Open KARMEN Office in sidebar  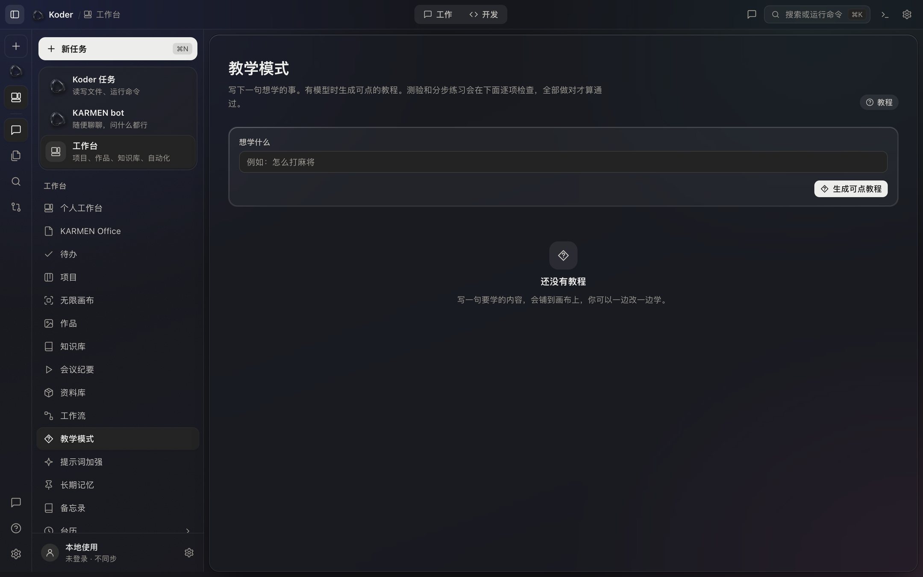coord(118,231)
